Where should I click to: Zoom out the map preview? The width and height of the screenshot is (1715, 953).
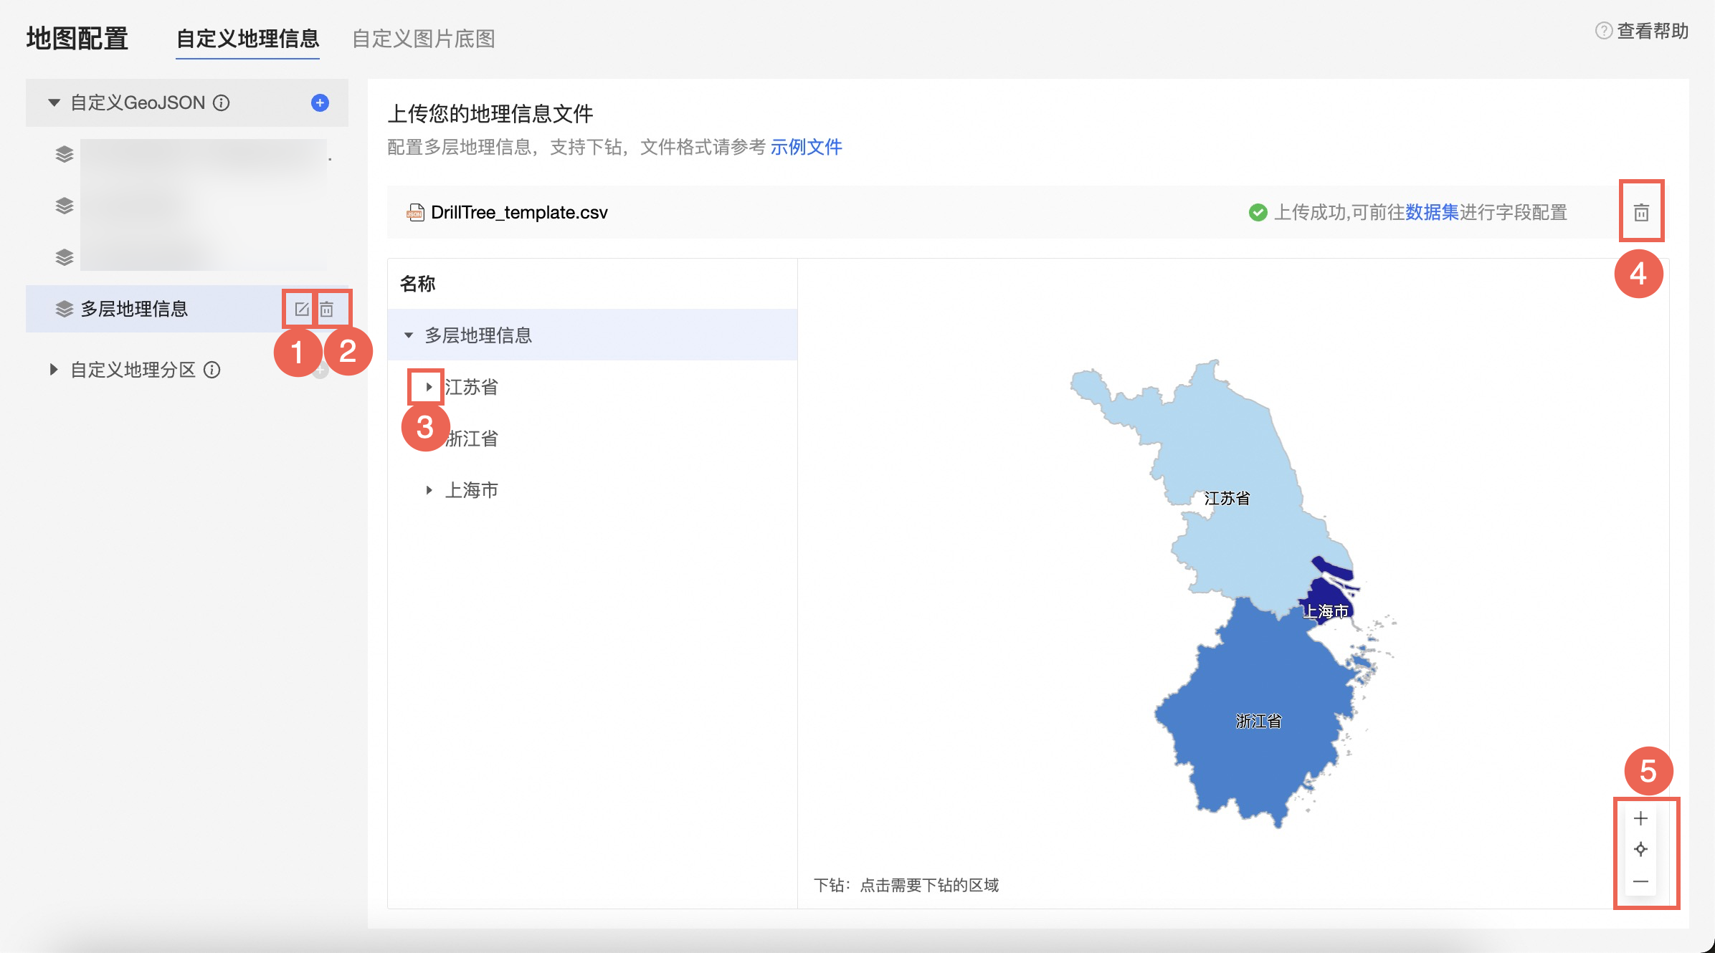tap(1640, 881)
